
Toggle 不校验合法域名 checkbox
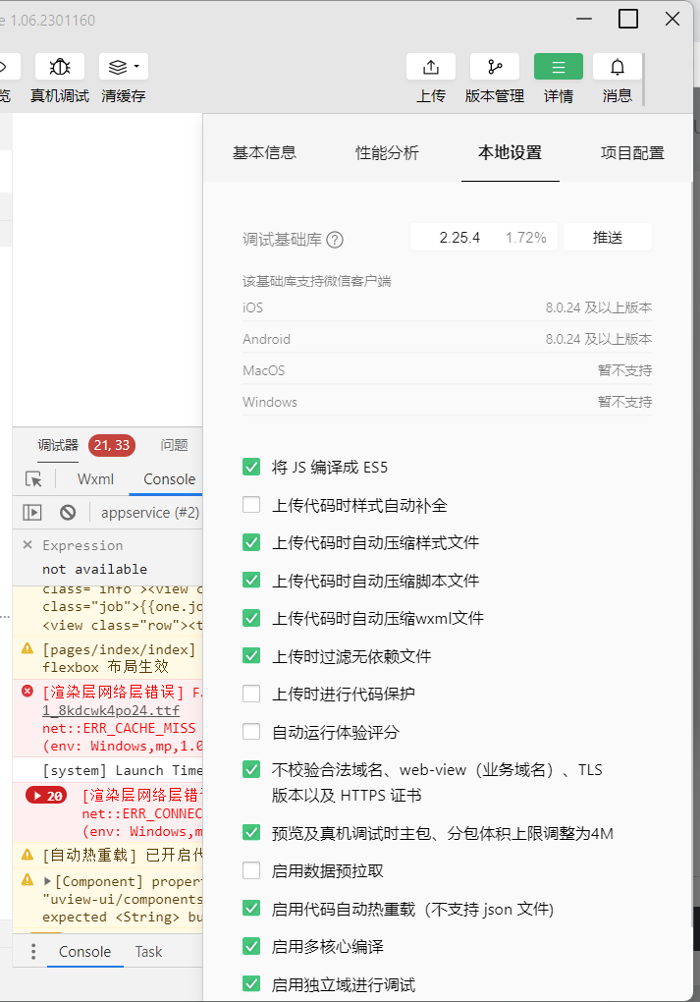click(251, 769)
